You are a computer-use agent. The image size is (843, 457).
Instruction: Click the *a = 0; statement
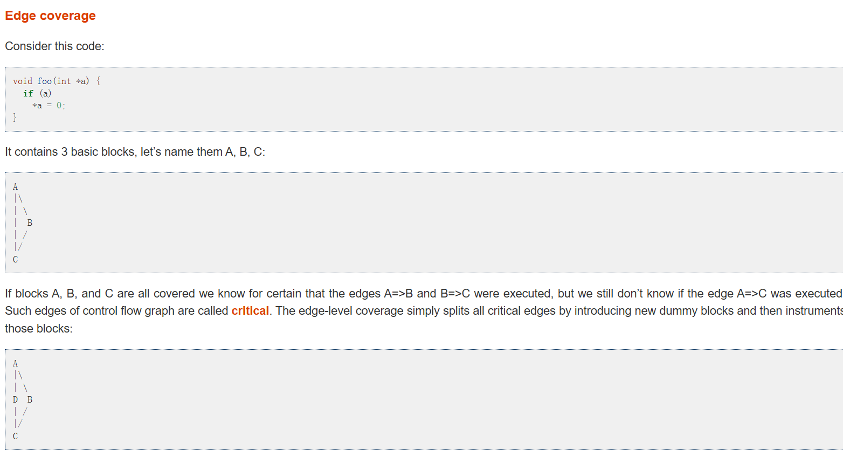coord(49,106)
